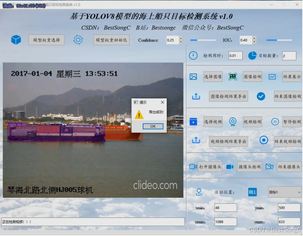Click the 结束摄像头 button

tap(289, 167)
